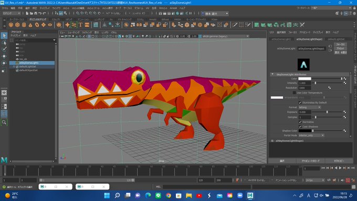Create a polygon cone from the shelf
The image size is (357, 201).
[30, 25]
